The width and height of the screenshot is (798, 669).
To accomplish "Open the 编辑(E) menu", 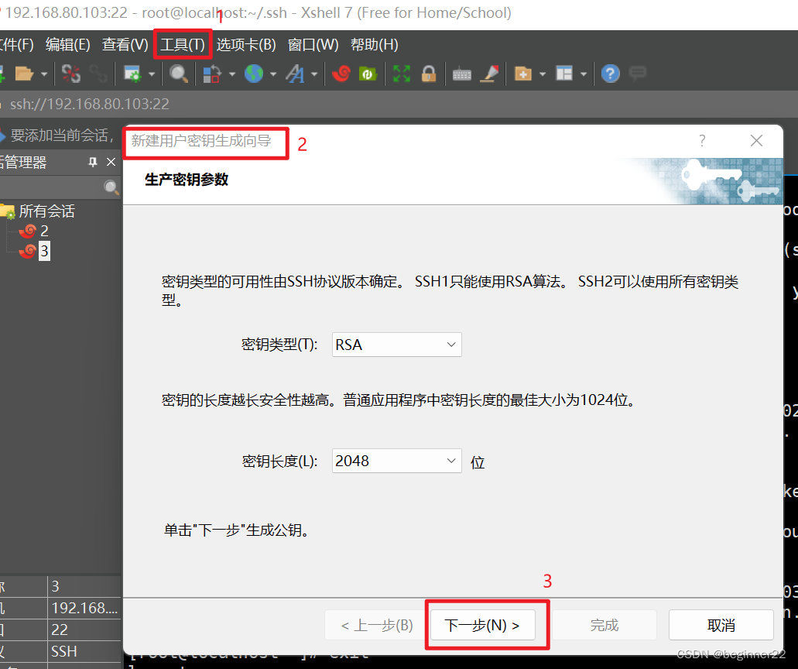I will pyautogui.click(x=67, y=45).
